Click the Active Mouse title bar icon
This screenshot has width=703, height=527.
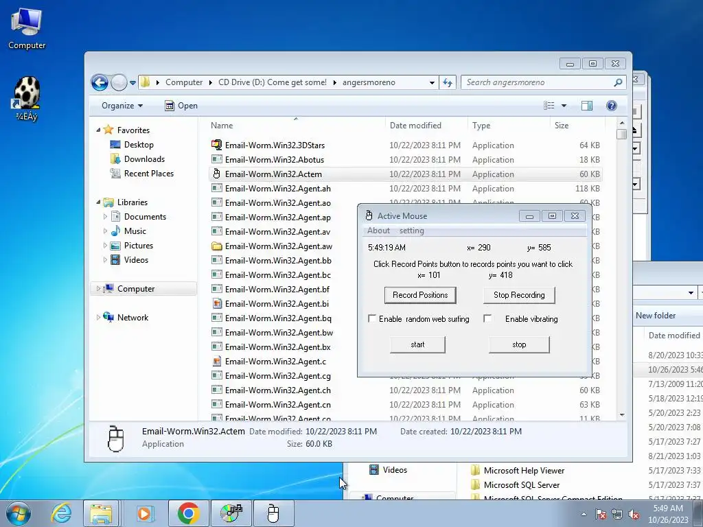point(369,216)
